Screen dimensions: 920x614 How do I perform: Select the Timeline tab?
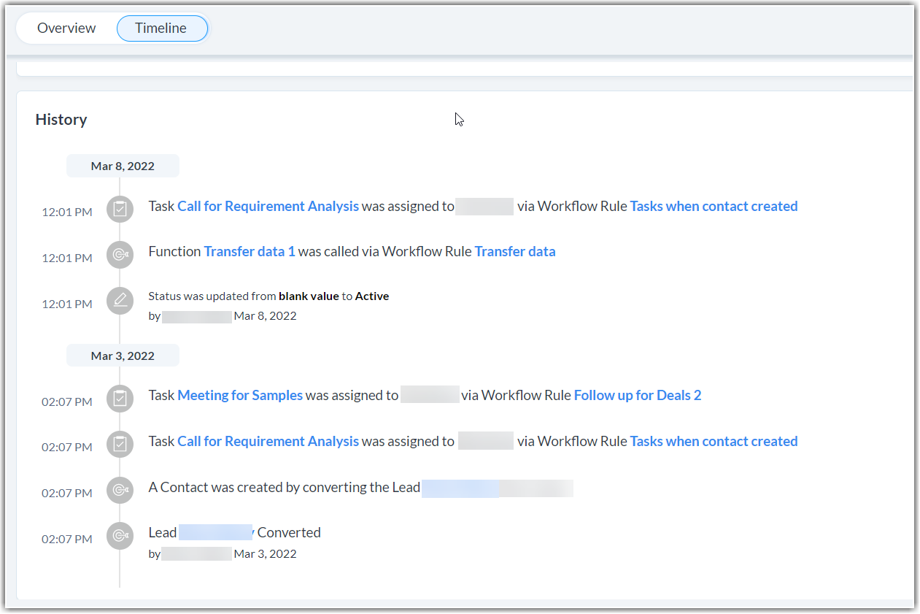(161, 28)
